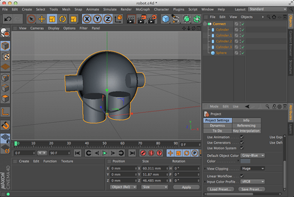Toggle Linear Workflow checkbox
This screenshot has height=197, width=294.
tap(242, 176)
